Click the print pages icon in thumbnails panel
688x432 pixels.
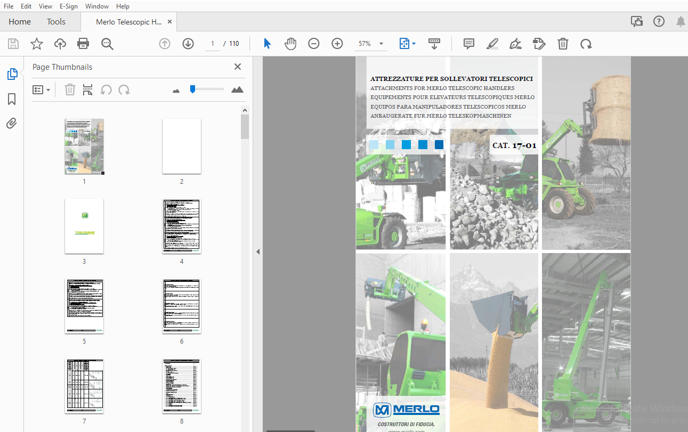click(88, 90)
